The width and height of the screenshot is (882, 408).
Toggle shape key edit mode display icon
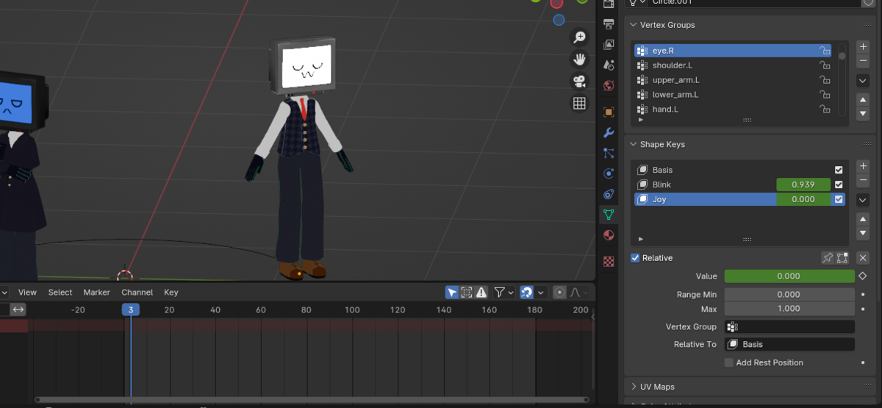click(842, 258)
